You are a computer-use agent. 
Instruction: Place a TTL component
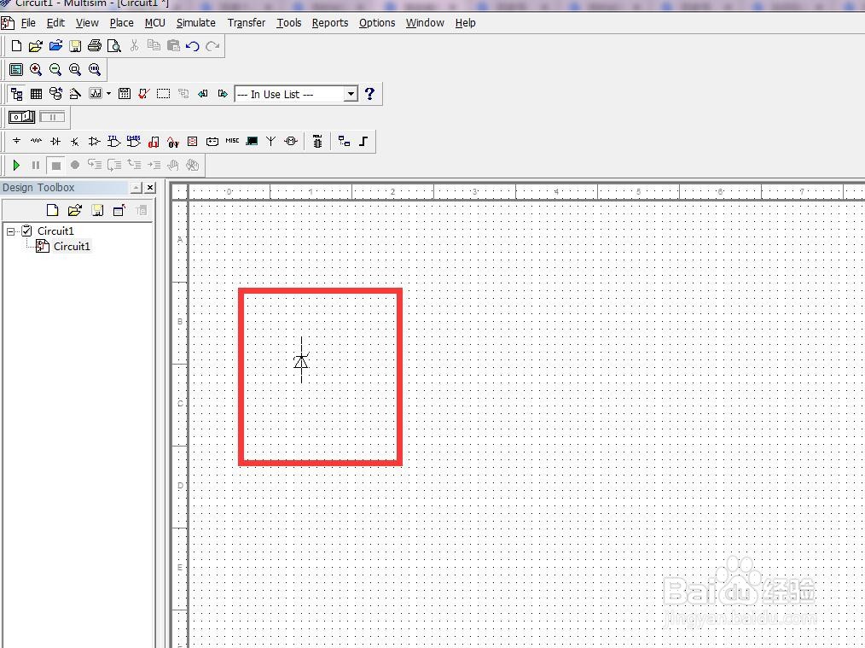(114, 142)
